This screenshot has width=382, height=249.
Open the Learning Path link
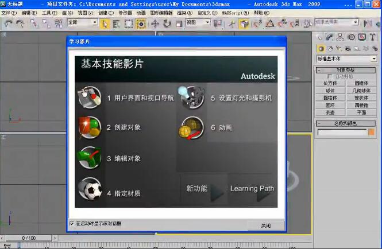[x=252, y=189]
